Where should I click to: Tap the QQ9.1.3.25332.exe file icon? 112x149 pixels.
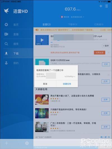[42, 62]
